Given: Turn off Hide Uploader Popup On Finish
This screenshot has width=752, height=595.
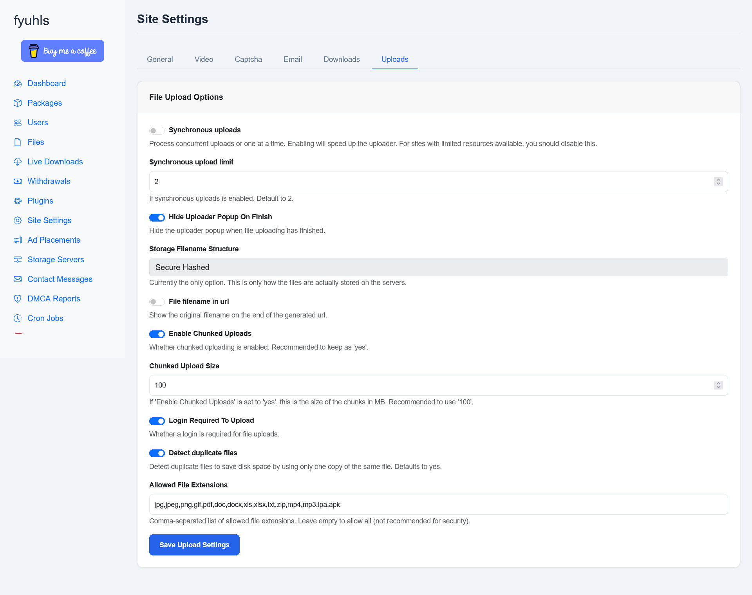Looking at the screenshot, I should point(157,217).
